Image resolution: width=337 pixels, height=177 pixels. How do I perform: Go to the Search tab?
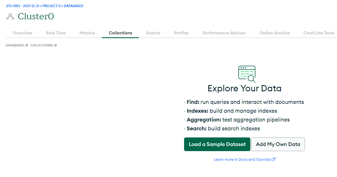pos(153,33)
